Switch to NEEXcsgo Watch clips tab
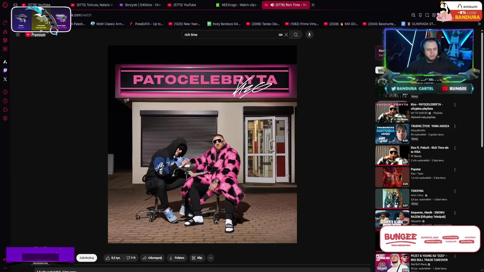 [x=236, y=5]
